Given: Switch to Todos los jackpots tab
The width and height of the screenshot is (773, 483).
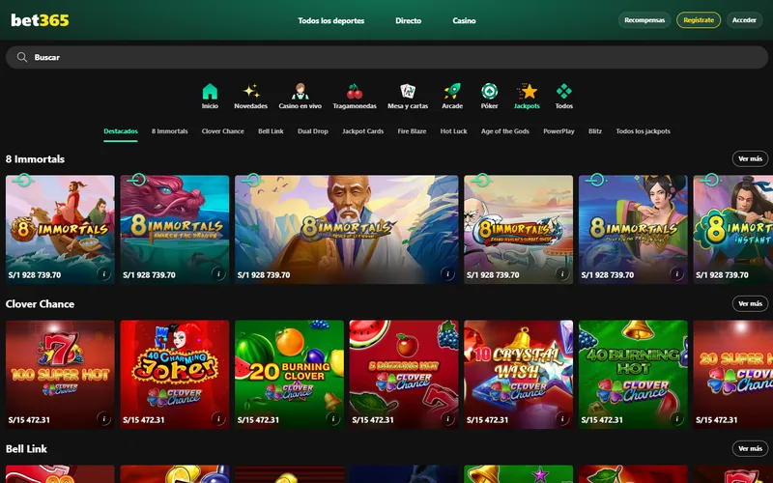Looking at the screenshot, I should coord(643,131).
